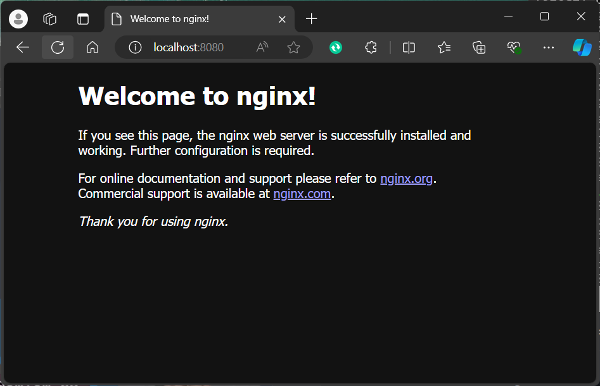Open Browser essentials heart icon

(514, 47)
